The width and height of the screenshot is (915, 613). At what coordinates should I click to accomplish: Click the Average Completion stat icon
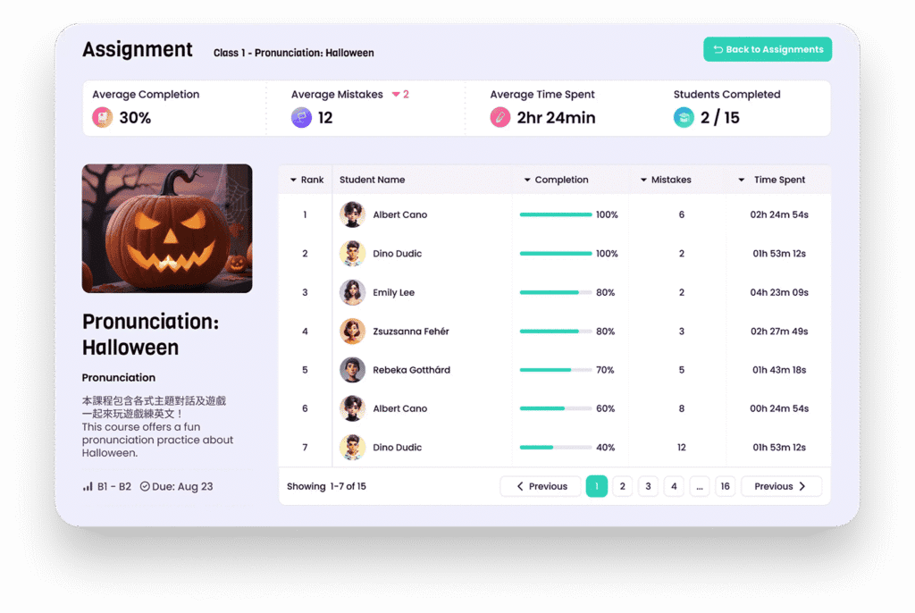(103, 117)
